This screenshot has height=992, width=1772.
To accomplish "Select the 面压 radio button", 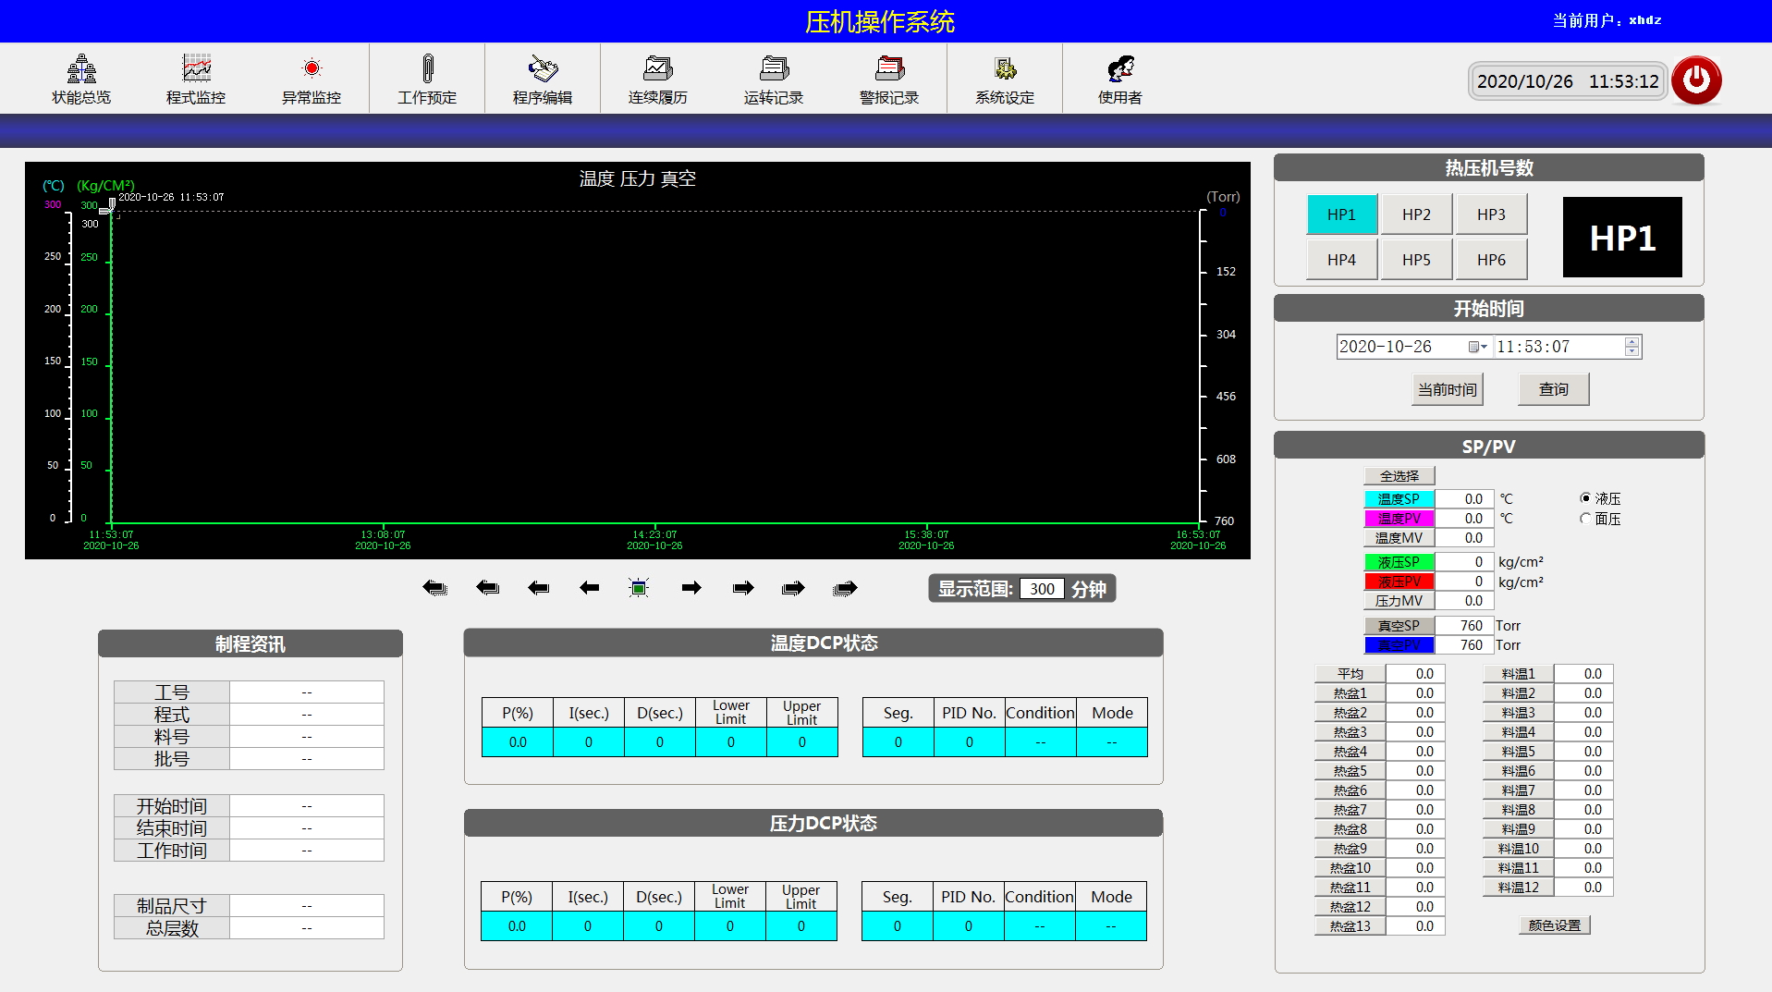I will 1585,519.
